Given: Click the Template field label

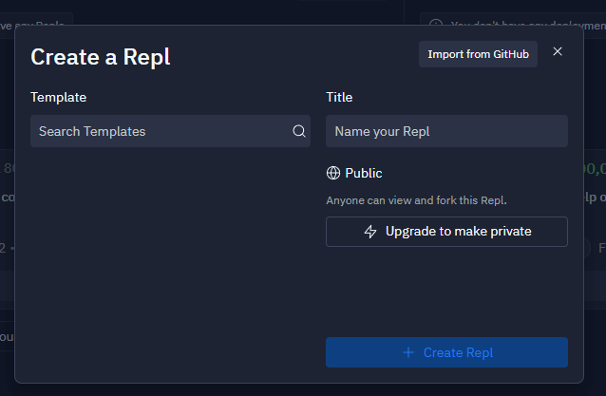Looking at the screenshot, I should coord(58,97).
